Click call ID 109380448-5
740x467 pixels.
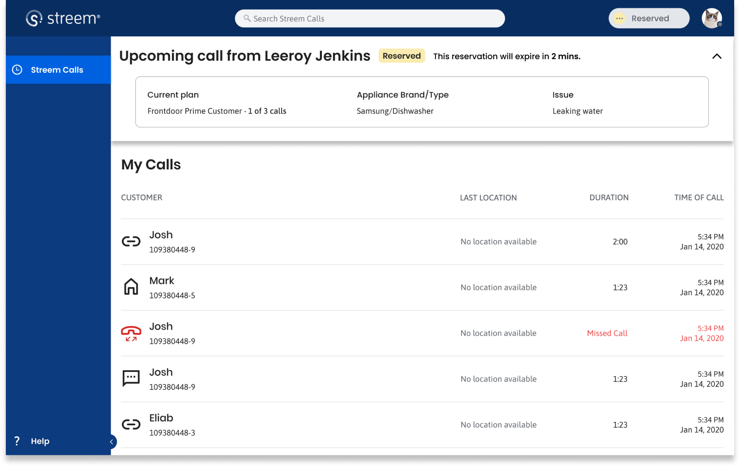172,296
